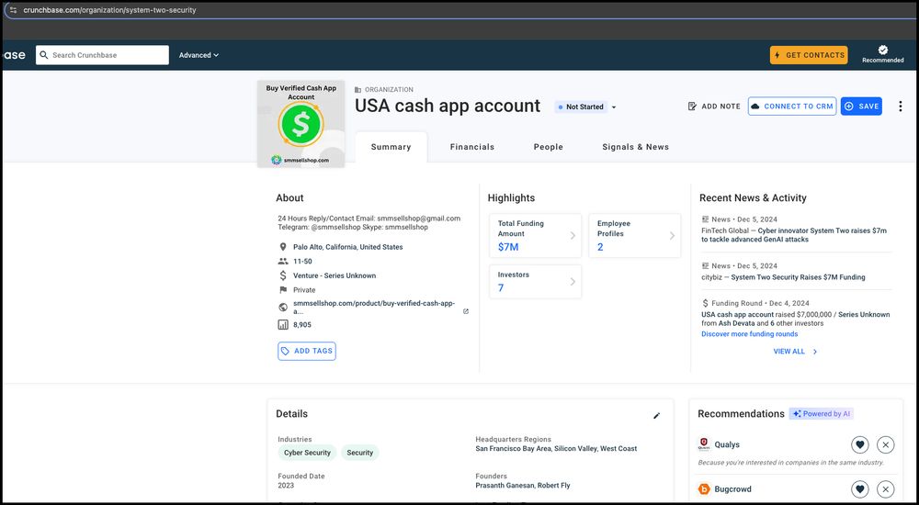
Task: Select the Cyber Security industry tag
Action: click(x=308, y=453)
